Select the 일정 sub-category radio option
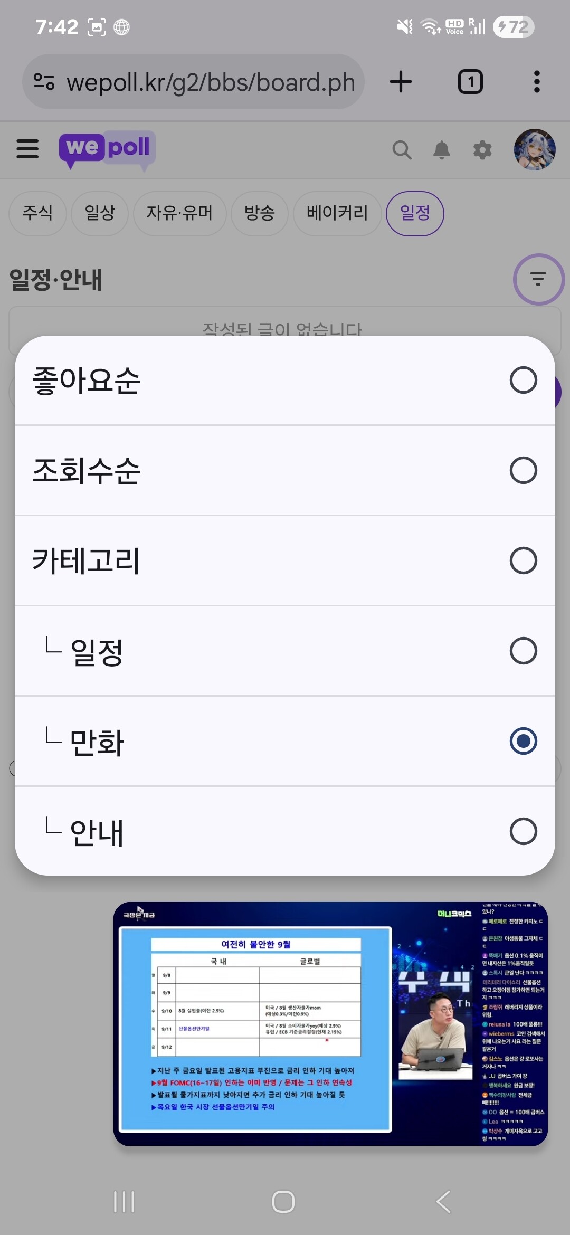Viewport: 570px width, 1235px height. 523,651
